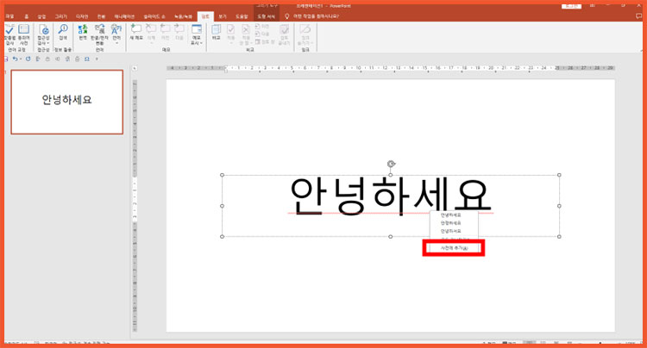Click the horizontal ruler above the slide
Viewport: 647px width, 348px height.
[390, 68]
